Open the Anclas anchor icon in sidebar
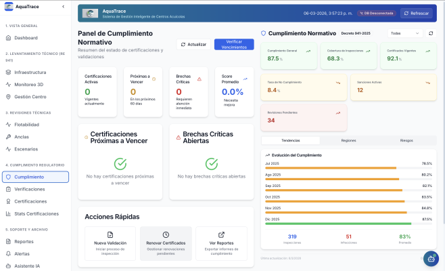This screenshot has width=445, height=271. 8,137
